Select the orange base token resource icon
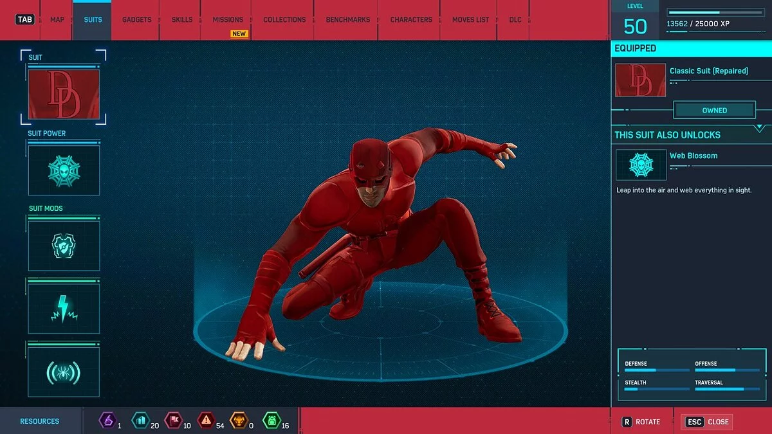This screenshot has height=434, width=772. pos(239,421)
